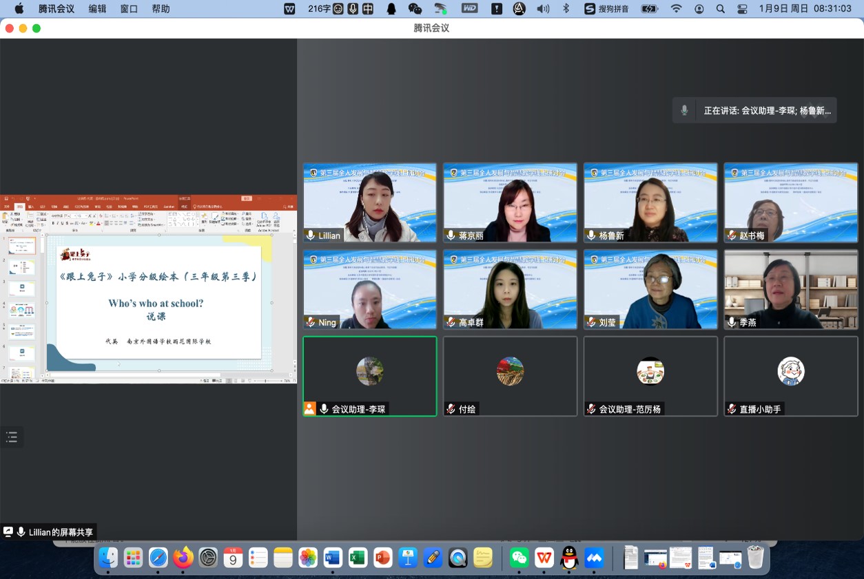Click the host badge on 会议助理-李琛 tile

(310, 409)
